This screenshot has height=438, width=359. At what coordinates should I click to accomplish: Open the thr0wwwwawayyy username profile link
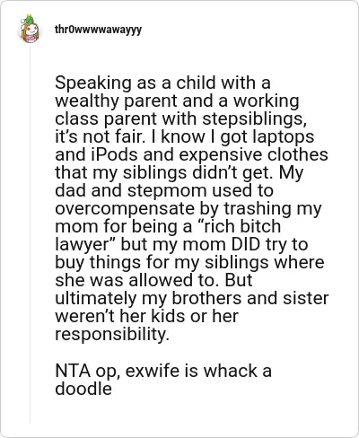[x=98, y=30]
